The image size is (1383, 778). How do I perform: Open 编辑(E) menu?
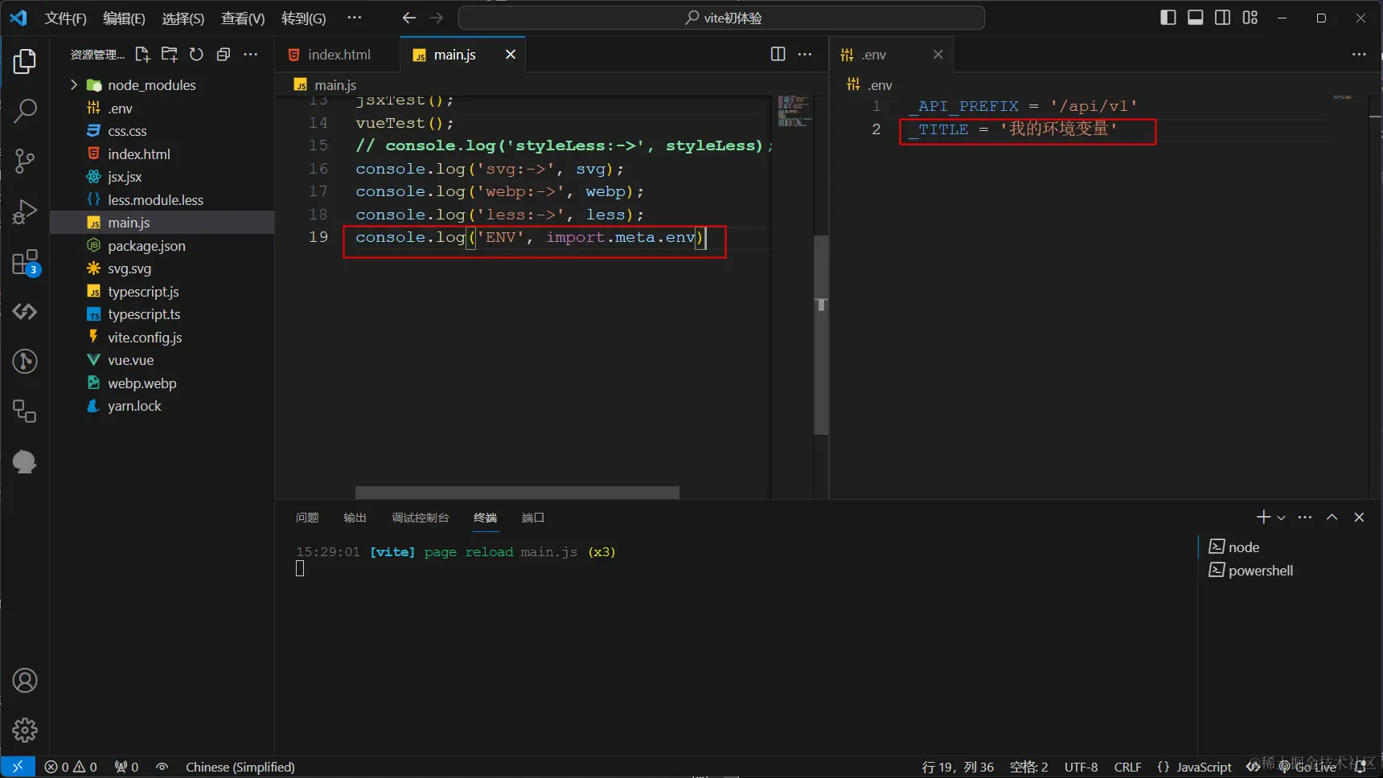coord(124,18)
